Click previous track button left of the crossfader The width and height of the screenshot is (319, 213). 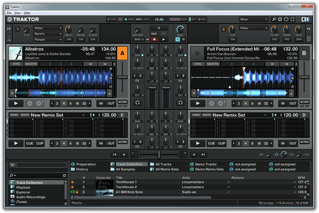pyautogui.click(x=114, y=154)
